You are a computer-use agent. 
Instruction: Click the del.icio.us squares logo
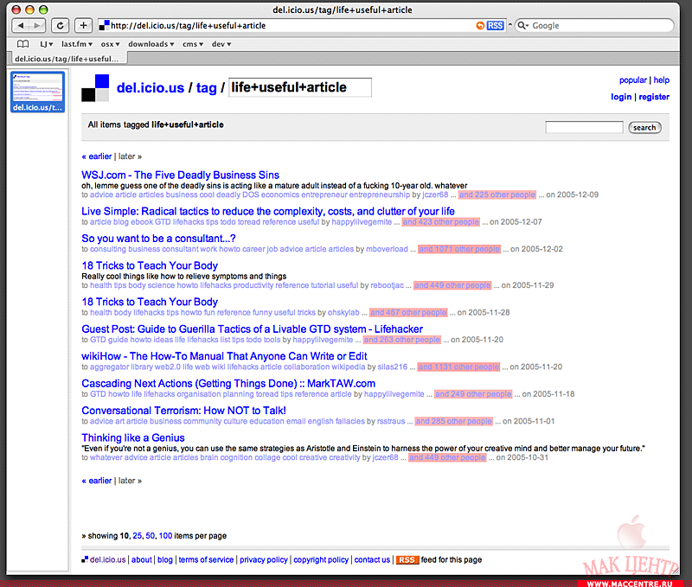click(95, 88)
